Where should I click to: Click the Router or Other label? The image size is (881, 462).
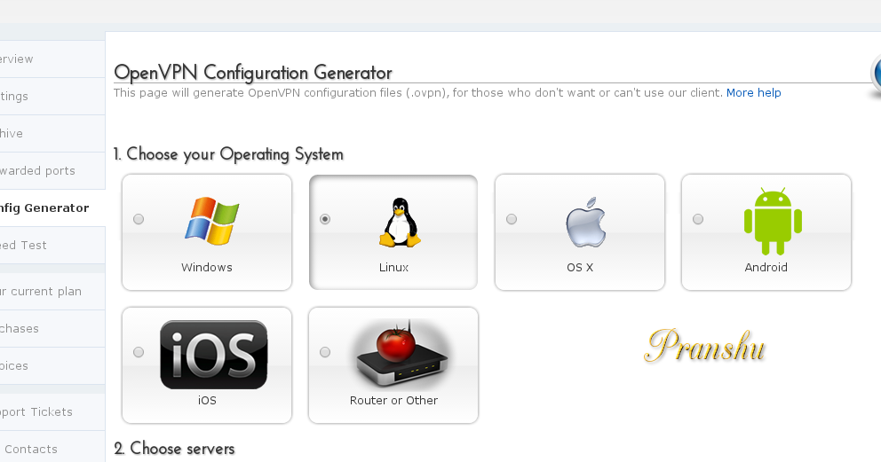pyautogui.click(x=393, y=400)
